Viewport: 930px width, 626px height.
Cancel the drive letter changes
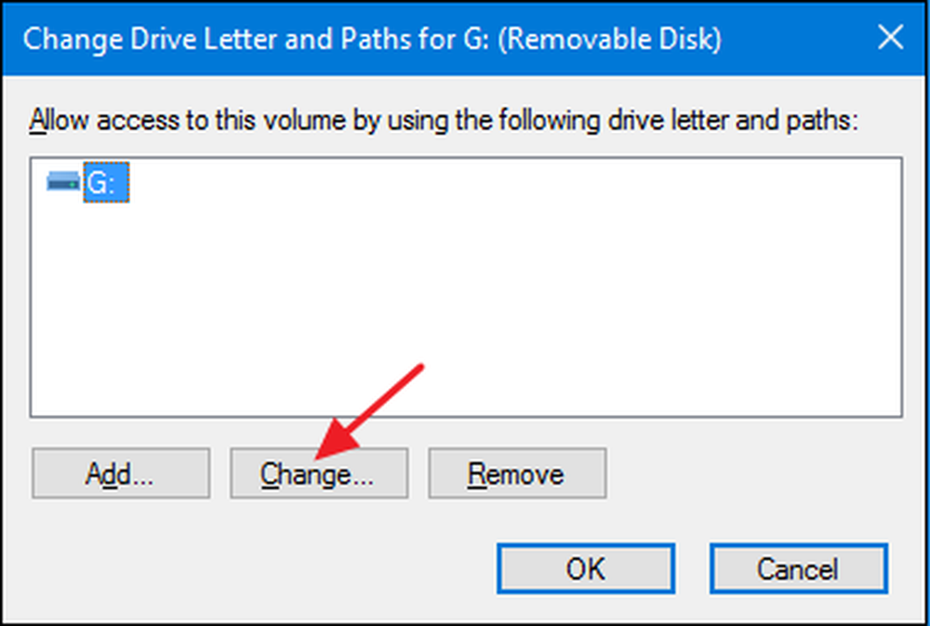click(798, 568)
